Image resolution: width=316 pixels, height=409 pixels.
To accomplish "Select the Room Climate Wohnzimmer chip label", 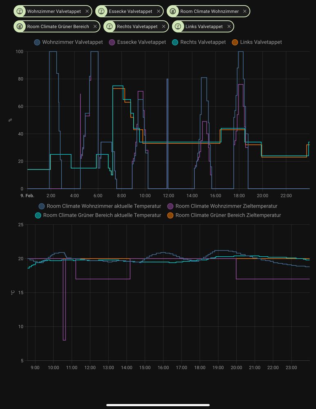I will (209, 11).
